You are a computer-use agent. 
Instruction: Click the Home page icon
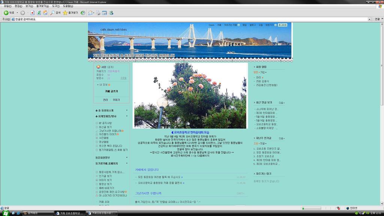(x=45, y=13)
